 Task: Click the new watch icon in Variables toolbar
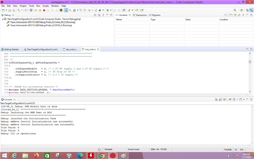[231, 15]
